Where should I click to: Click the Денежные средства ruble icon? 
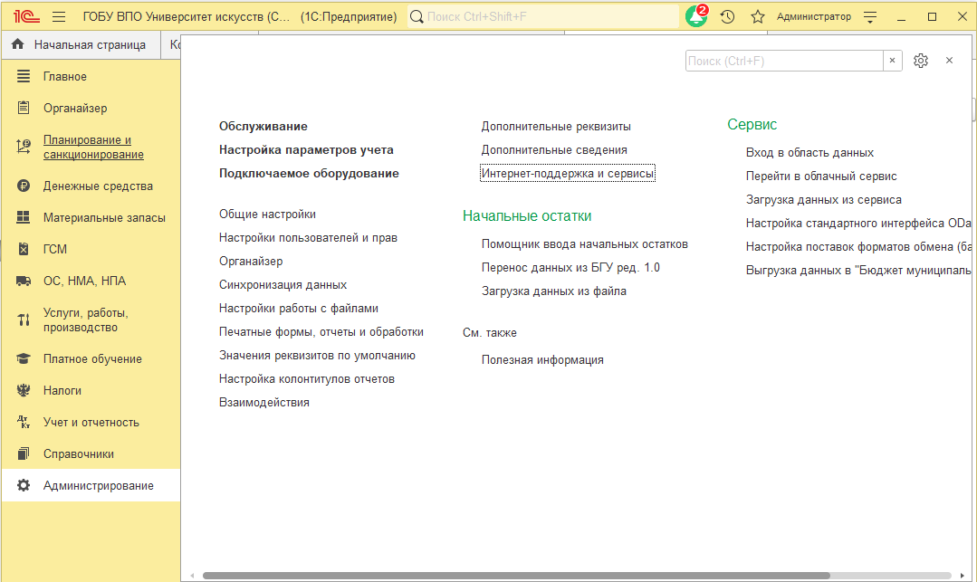click(x=23, y=186)
